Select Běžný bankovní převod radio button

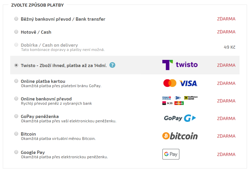click(16, 19)
